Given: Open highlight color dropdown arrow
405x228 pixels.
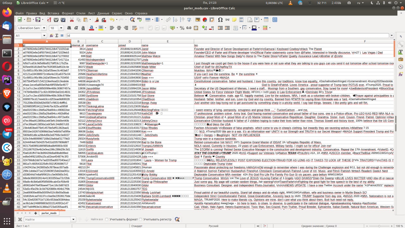Looking at the screenshot, I should click(105, 28).
